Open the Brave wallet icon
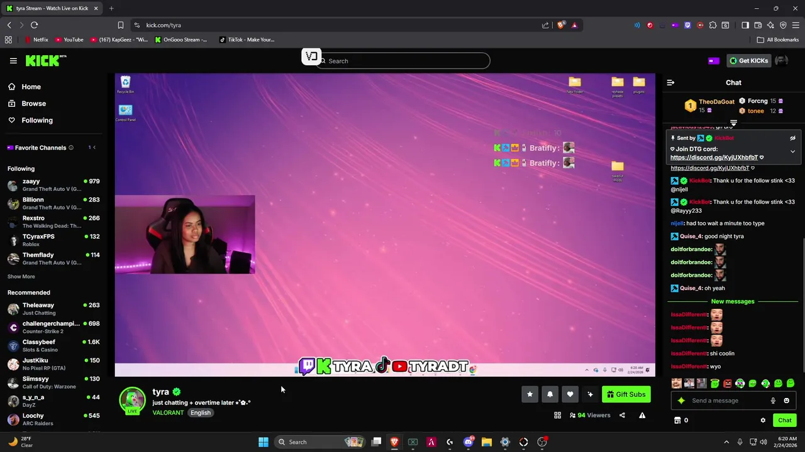The image size is (805, 452). [x=758, y=25]
